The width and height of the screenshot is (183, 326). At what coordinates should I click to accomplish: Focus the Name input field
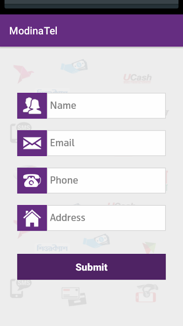pos(106,106)
